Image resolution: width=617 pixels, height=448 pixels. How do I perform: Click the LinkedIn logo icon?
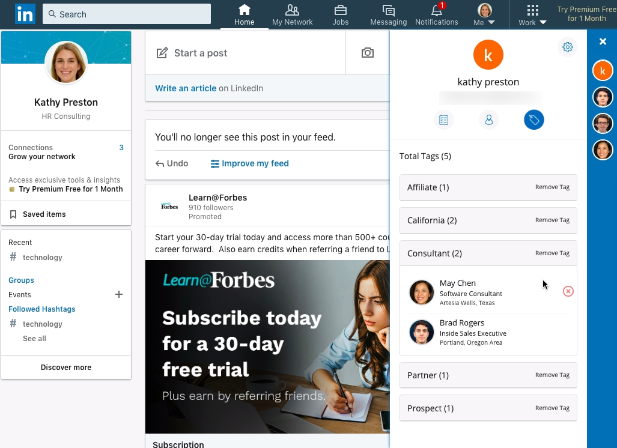click(25, 14)
